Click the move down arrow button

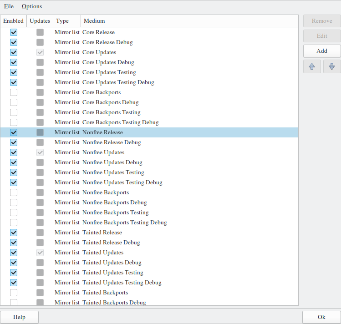(332, 66)
